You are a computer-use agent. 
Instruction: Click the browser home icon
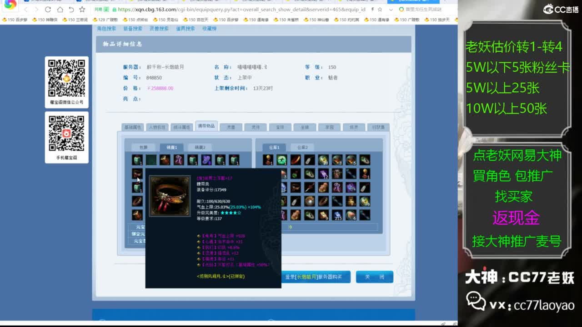coord(60,10)
